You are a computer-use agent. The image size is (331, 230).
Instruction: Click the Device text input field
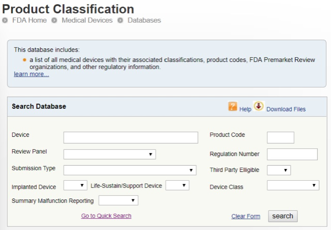tap(131, 138)
